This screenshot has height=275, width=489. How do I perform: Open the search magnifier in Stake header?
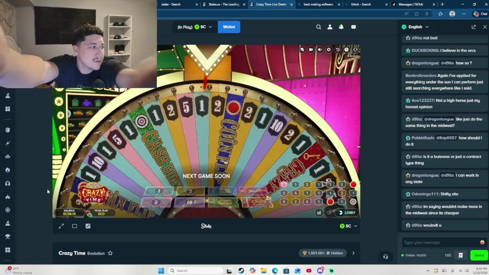pos(319,27)
